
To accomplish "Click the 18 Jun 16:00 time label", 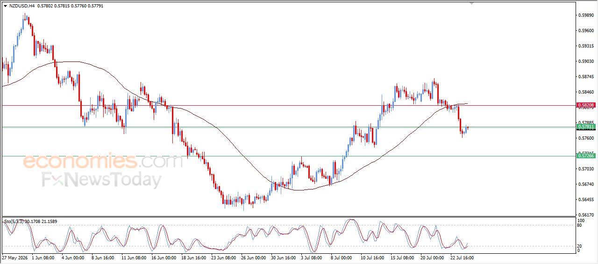I will coord(193,257).
